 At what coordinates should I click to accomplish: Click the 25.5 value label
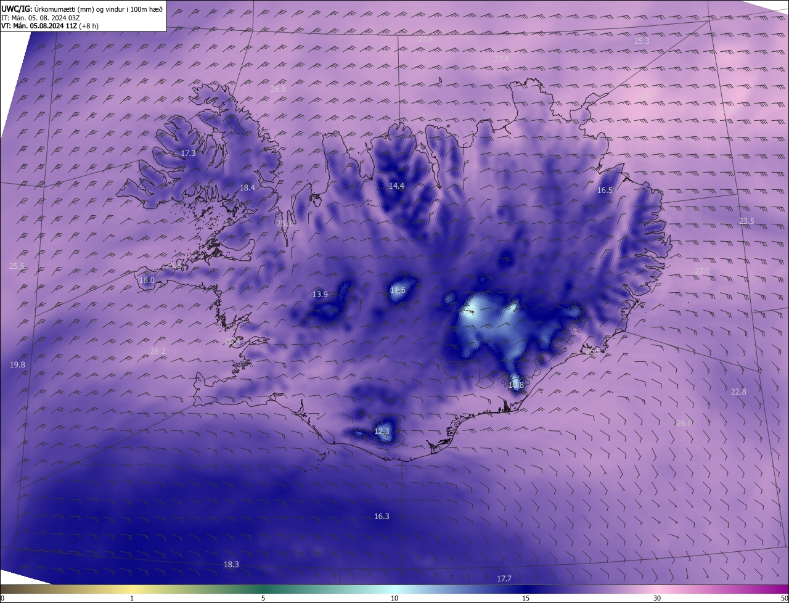[x=17, y=266]
